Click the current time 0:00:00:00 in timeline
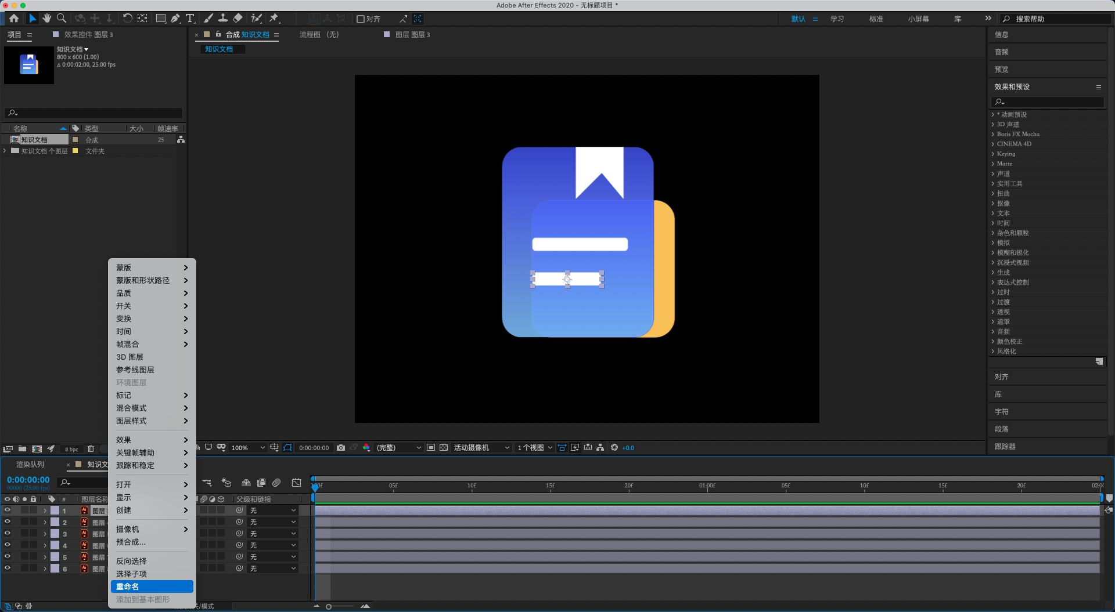 (x=28, y=480)
